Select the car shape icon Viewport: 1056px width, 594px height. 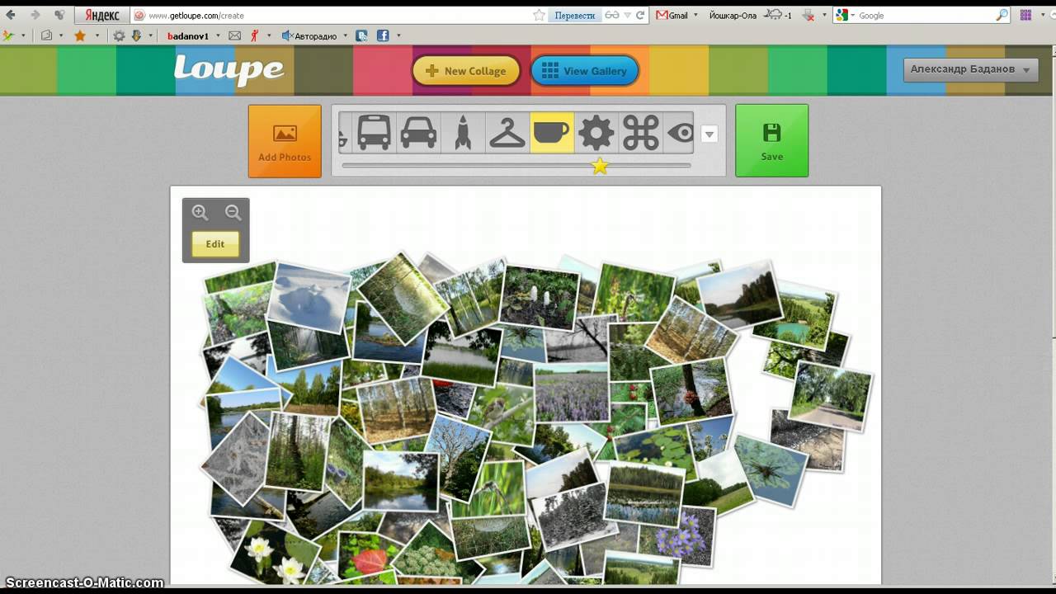(418, 132)
